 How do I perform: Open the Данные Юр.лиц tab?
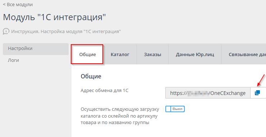coord(195,54)
